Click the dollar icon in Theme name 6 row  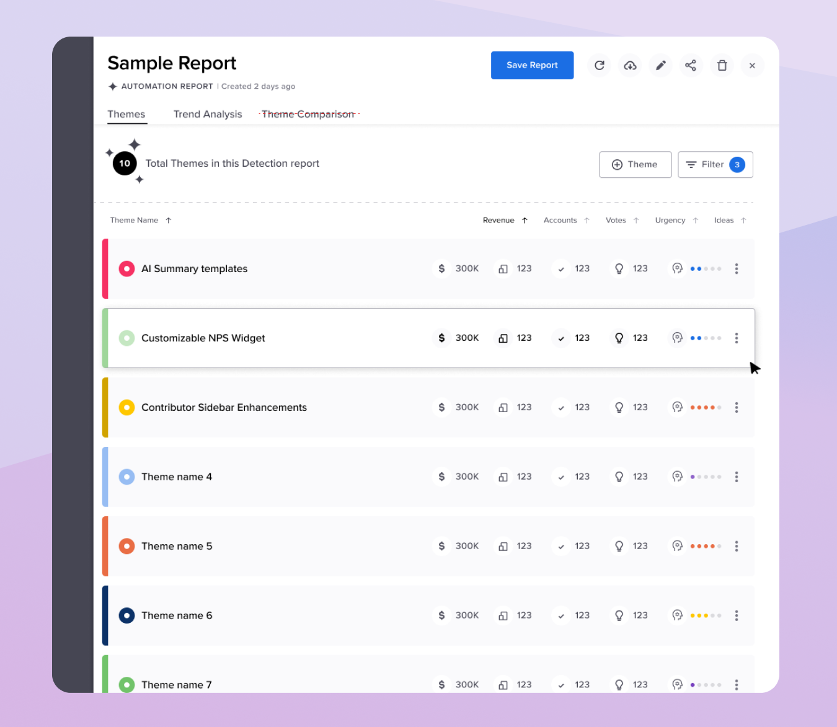tap(441, 616)
